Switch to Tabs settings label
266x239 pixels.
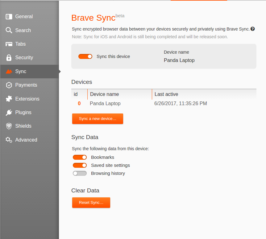[x=20, y=44]
